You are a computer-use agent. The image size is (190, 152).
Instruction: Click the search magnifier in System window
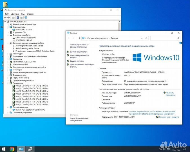(178, 38)
